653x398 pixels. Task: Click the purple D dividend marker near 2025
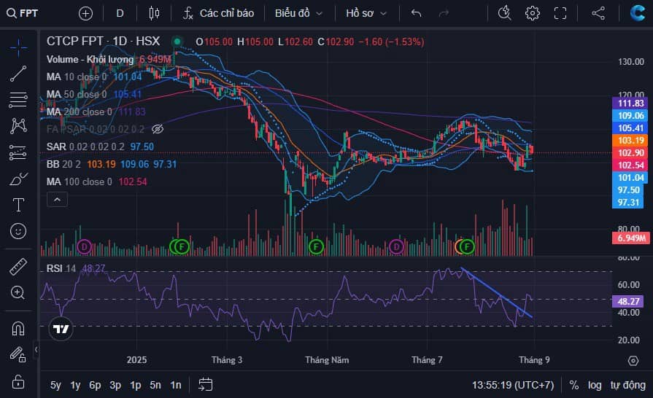pos(84,247)
